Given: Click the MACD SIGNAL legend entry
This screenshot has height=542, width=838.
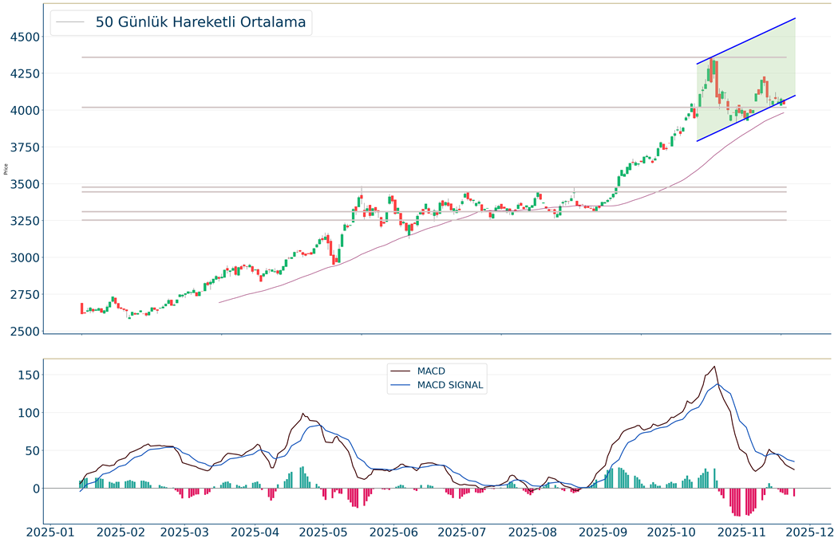Looking at the screenshot, I should coord(450,385).
